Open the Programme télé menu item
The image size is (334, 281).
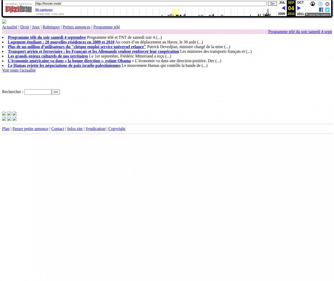[106, 27]
